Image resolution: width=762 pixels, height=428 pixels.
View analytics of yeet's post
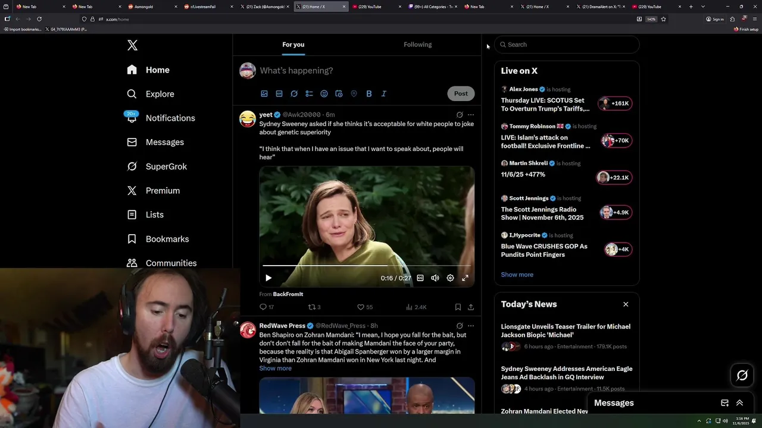click(x=416, y=307)
